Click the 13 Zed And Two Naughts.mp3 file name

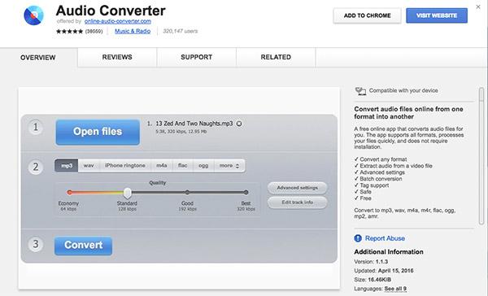pos(194,124)
